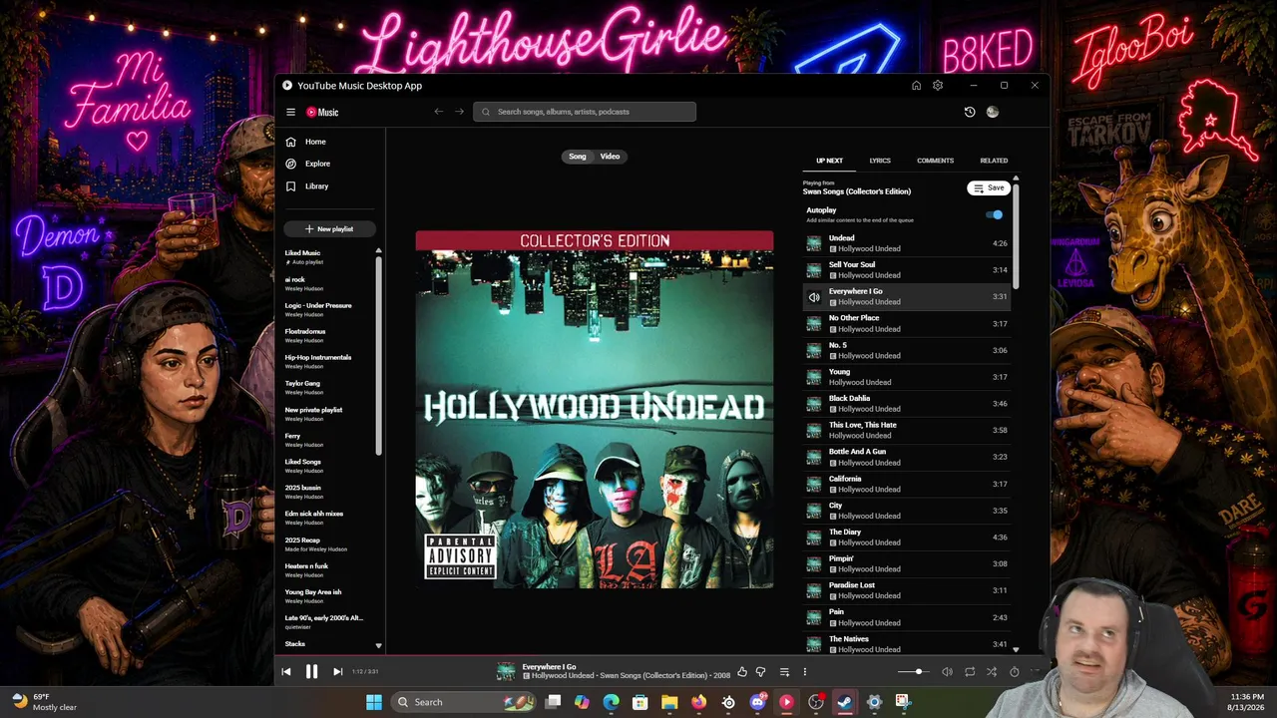
Task: Adjust the volume slider
Action: (913, 672)
